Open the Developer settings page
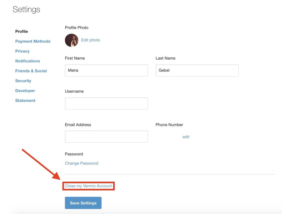 pyautogui.click(x=25, y=91)
